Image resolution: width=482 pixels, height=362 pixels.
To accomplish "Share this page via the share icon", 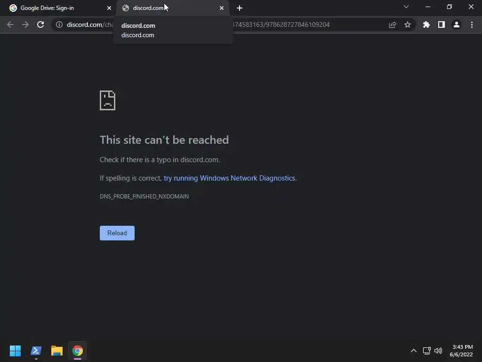I will tap(393, 25).
